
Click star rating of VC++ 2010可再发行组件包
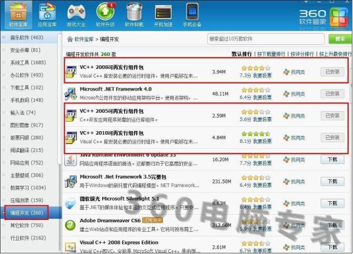(x=256, y=134)
